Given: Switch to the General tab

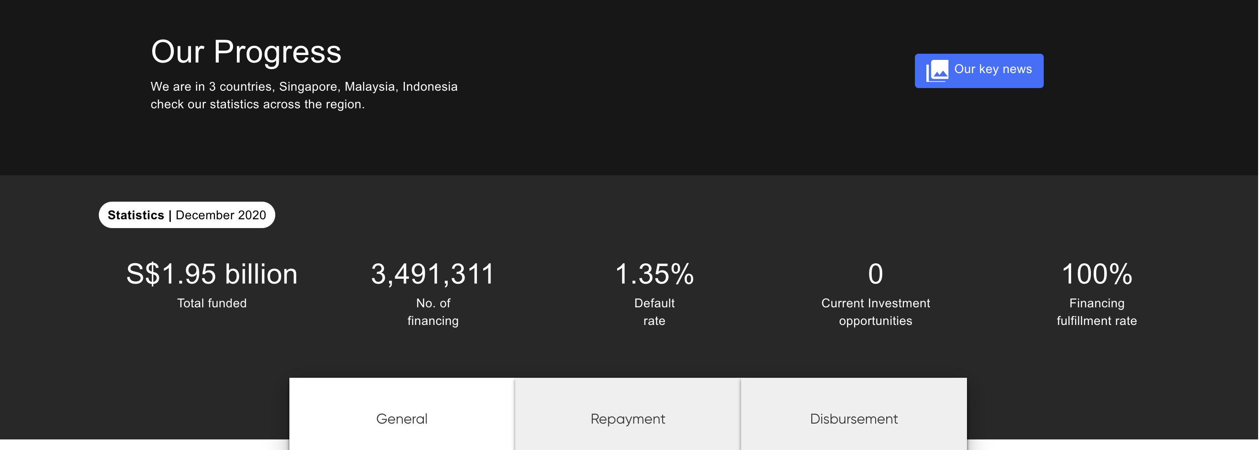Looking at the screenshot, I should 401,418.
